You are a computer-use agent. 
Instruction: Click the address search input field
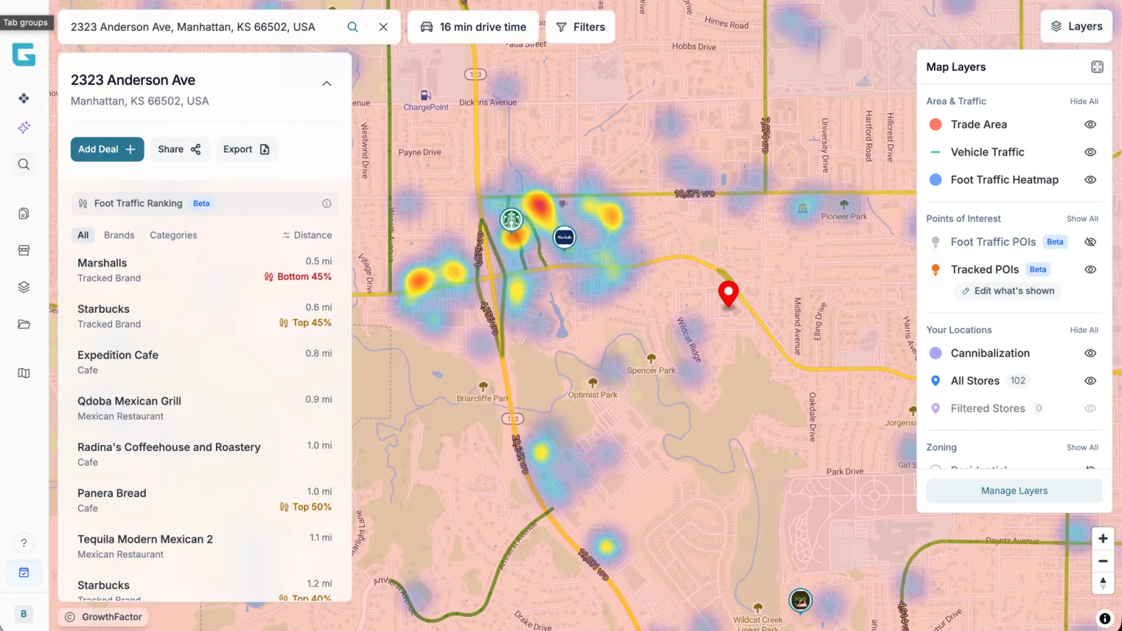click(x=203, y=27)
